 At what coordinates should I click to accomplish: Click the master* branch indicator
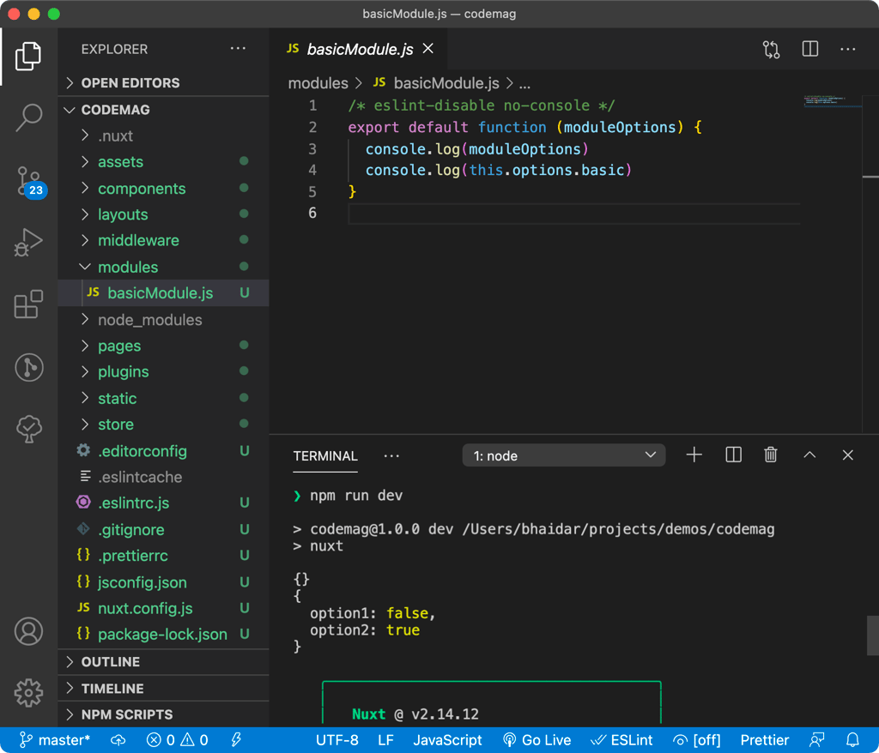54,740
